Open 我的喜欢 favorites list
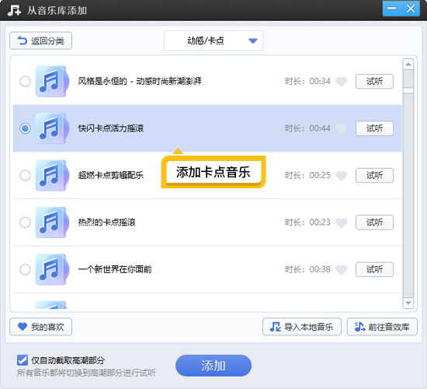The width and height of the screenshot is (427, 389). 41,327
